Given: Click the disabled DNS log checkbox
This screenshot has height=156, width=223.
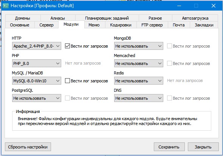Looking at the screenshot, I should [x=169, y=98].
